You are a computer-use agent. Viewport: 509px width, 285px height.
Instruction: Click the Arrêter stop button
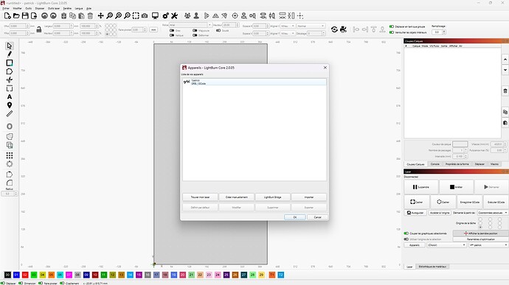pos(456,187)
